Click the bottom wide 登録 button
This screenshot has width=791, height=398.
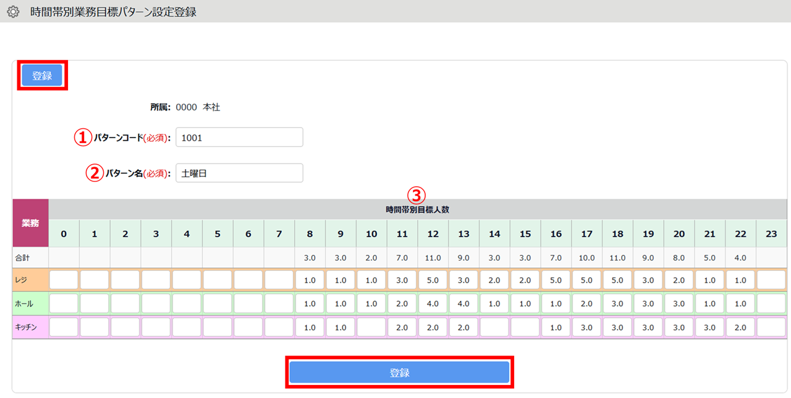pyautogui.click(x=399, y=373)
